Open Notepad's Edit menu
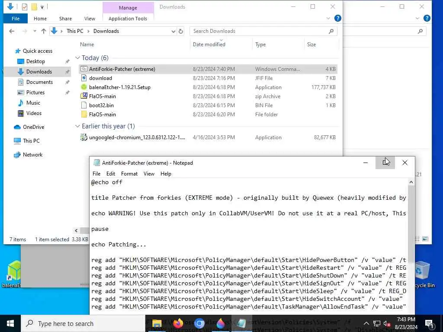Image resolution: width=443 pixels, height=332 pixels. (110, 174)
